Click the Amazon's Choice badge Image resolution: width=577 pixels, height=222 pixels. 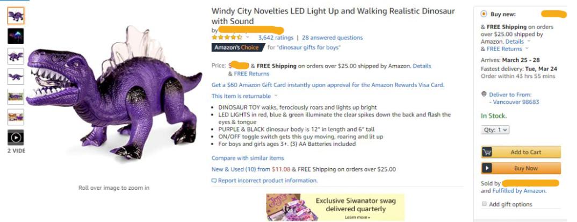(236, 47)
